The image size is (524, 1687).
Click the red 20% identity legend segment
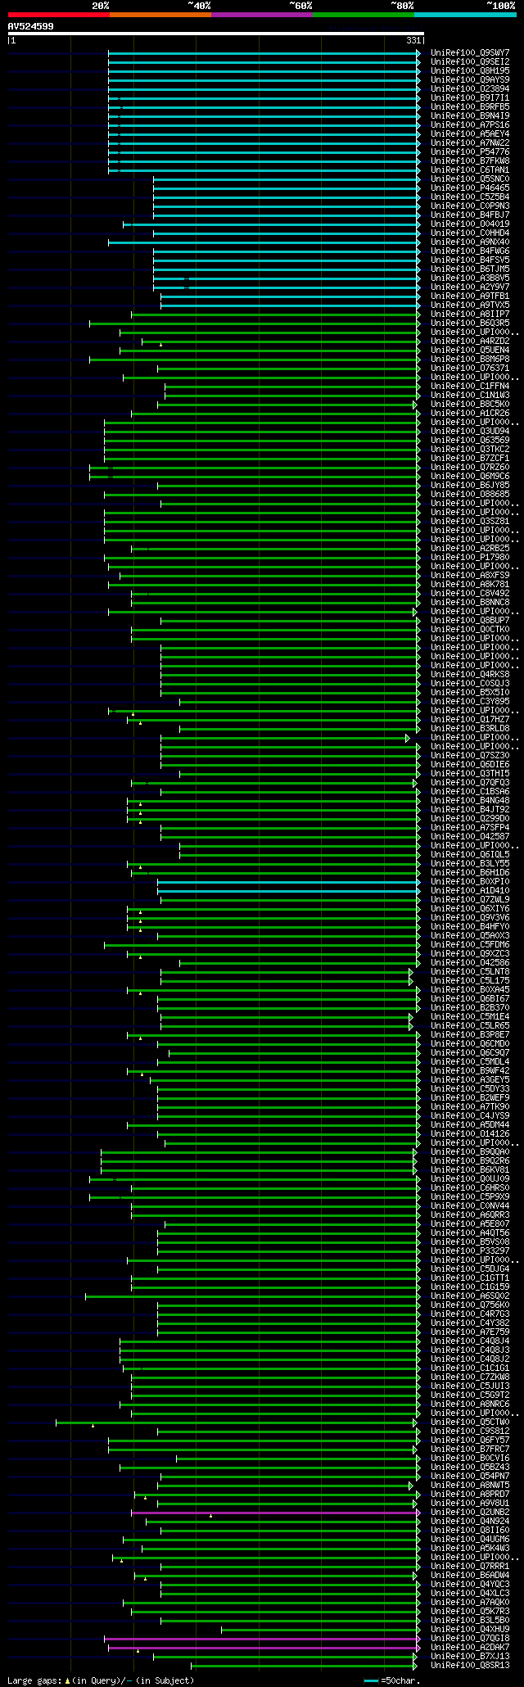pos(59,15)
